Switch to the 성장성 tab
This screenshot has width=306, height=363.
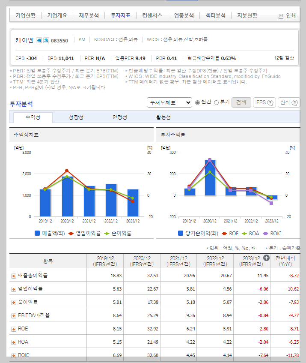point(76,117)
